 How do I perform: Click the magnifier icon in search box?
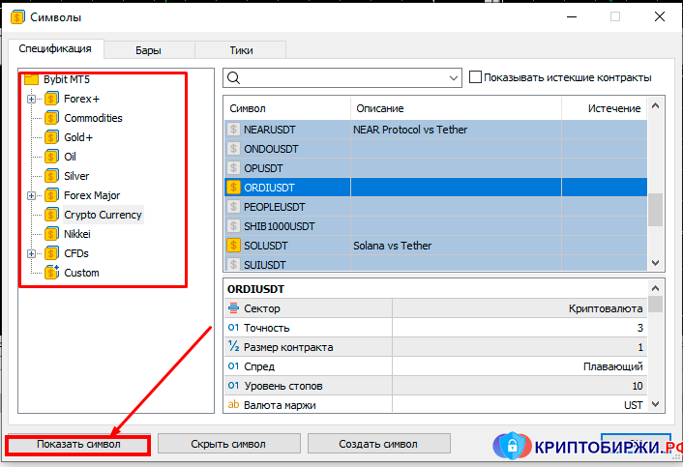[x=233, y=78]
